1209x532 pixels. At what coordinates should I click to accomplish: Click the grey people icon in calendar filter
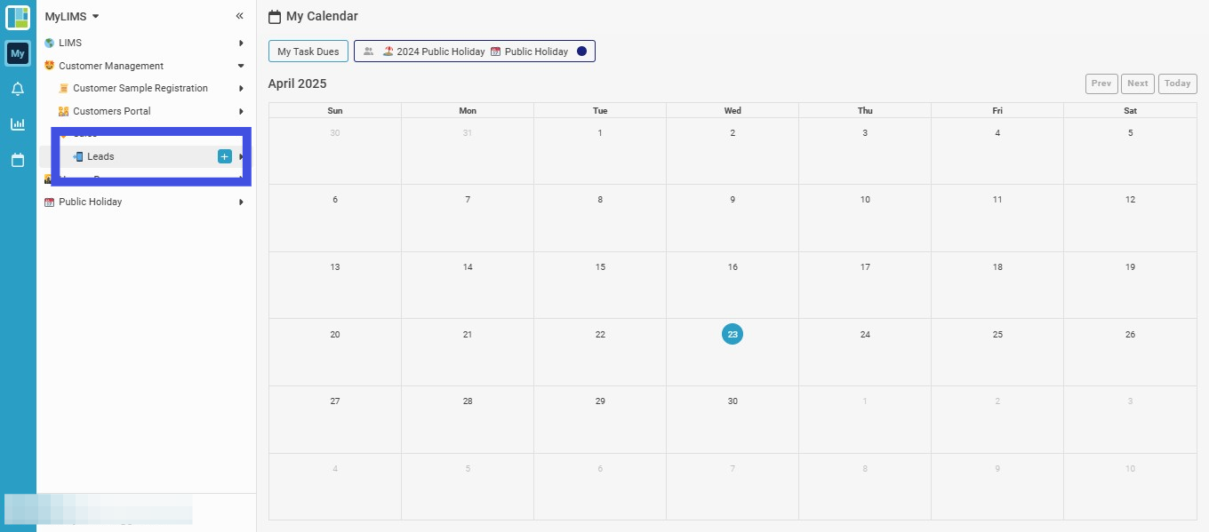point(368,52)
